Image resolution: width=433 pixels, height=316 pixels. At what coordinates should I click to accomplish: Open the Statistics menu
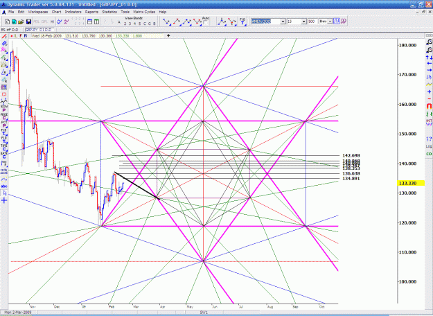click(x=109, y=12)
